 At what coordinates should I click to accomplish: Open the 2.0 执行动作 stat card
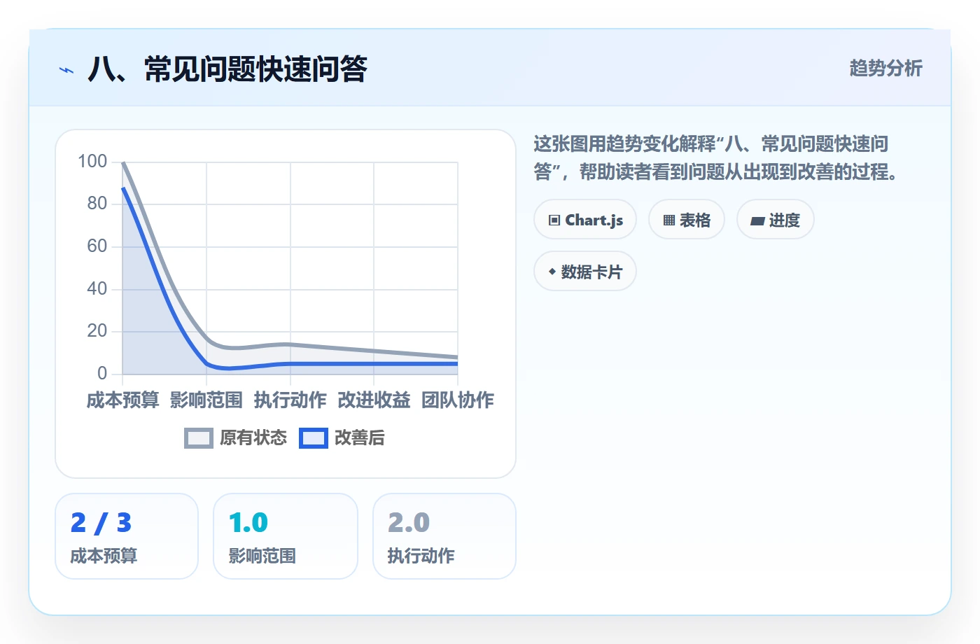444,536
